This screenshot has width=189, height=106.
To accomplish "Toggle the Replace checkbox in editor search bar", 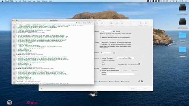I will (88, 23).
